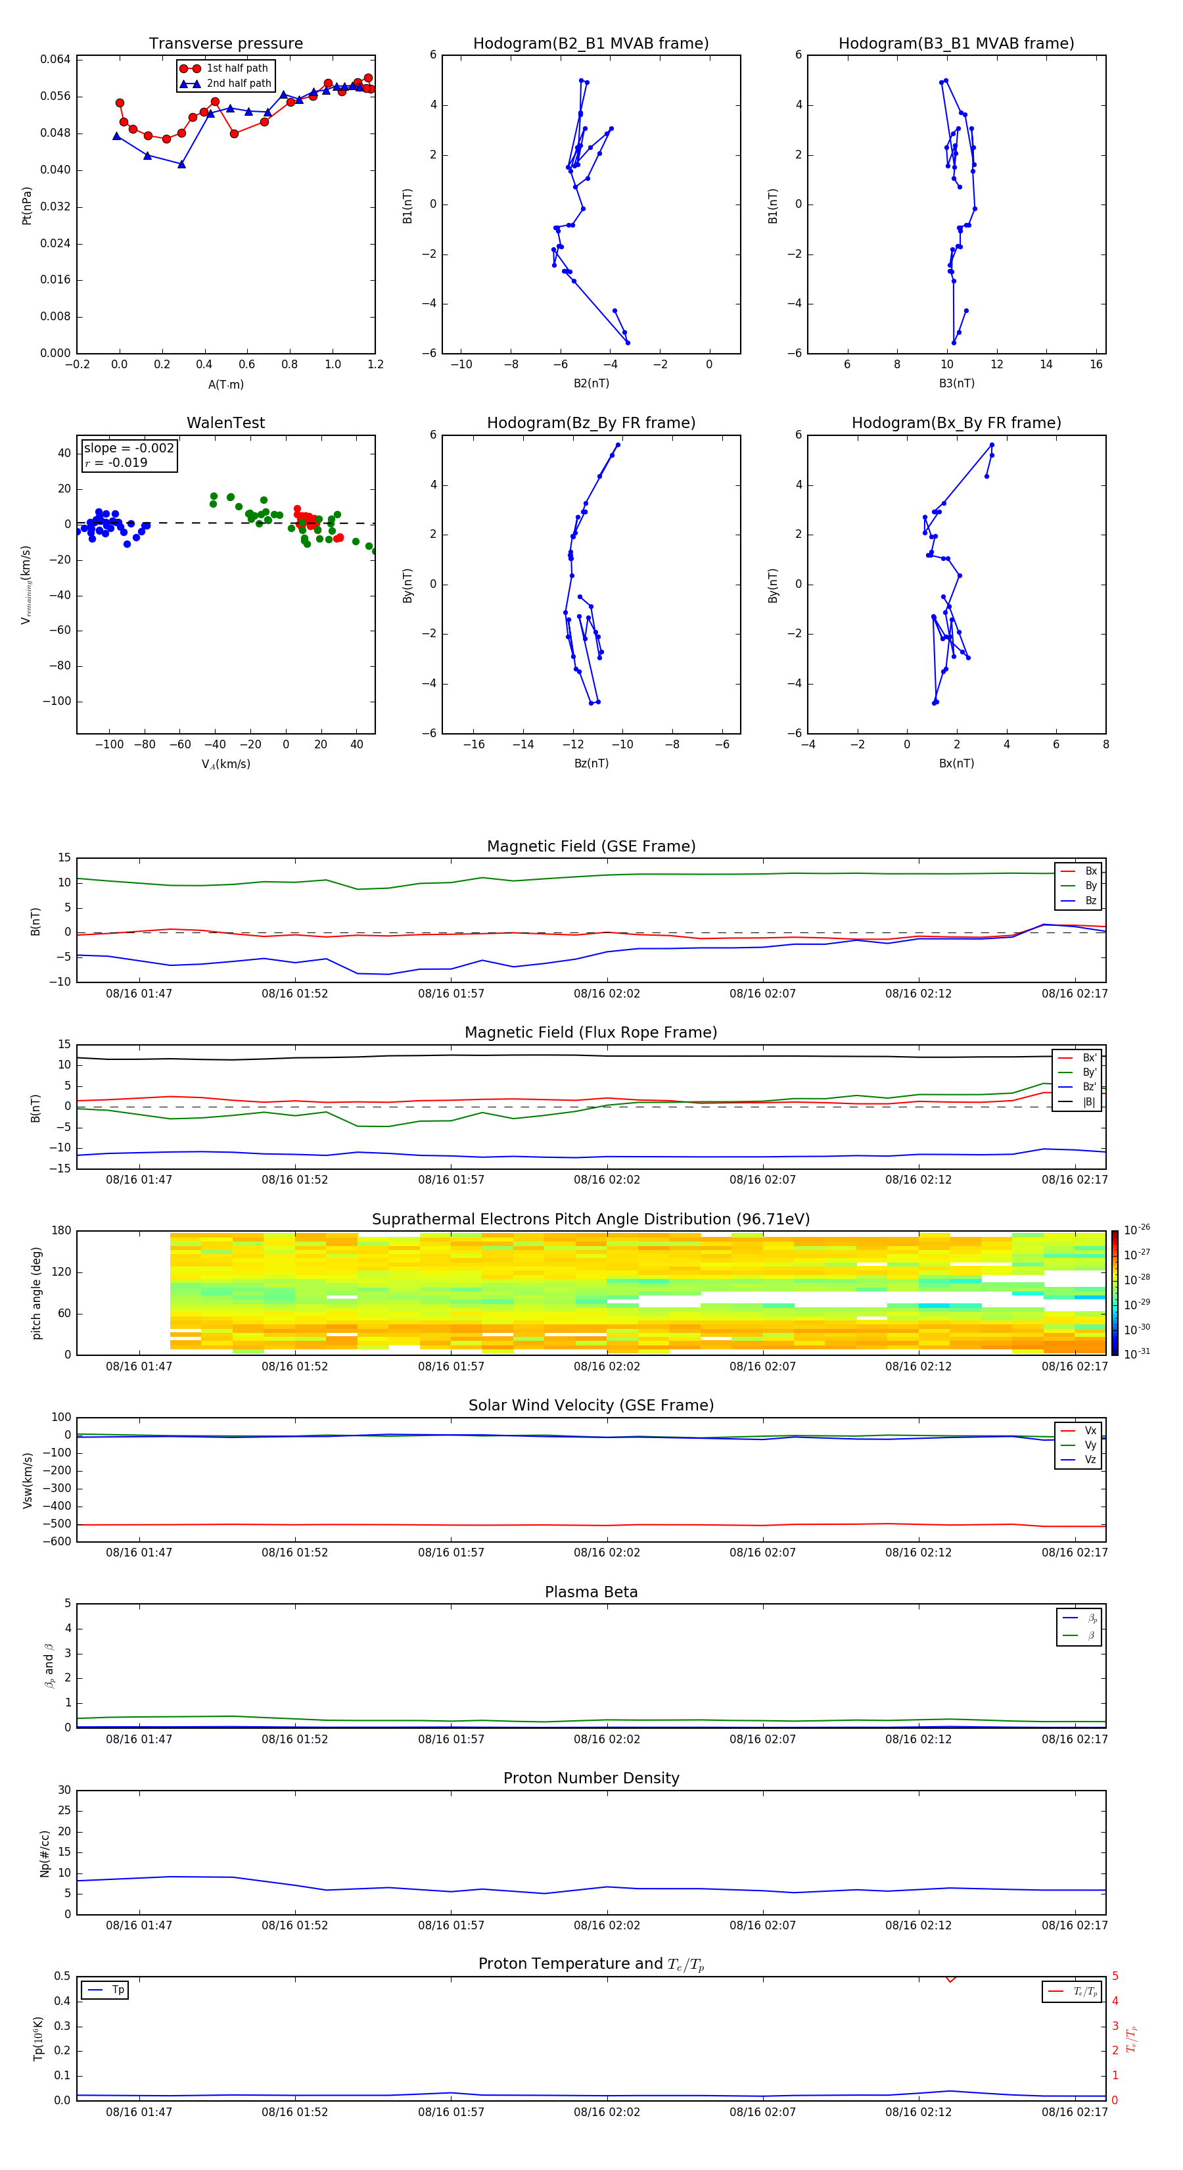This screenshot has height=2170, width=1183.
Task: Select By' in the Flux Rope Frame legend
Action: point(1078,1073)
